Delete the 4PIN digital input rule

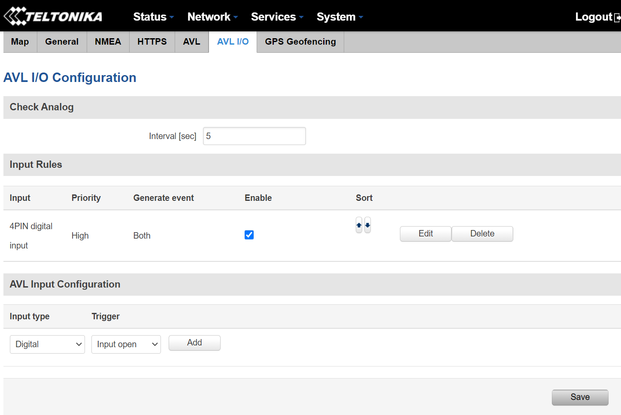tap(482, 233)
